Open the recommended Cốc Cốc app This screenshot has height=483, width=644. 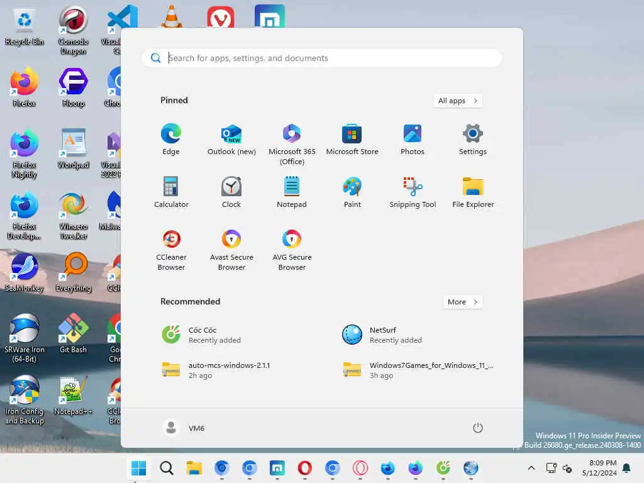[x=201, y=335]
